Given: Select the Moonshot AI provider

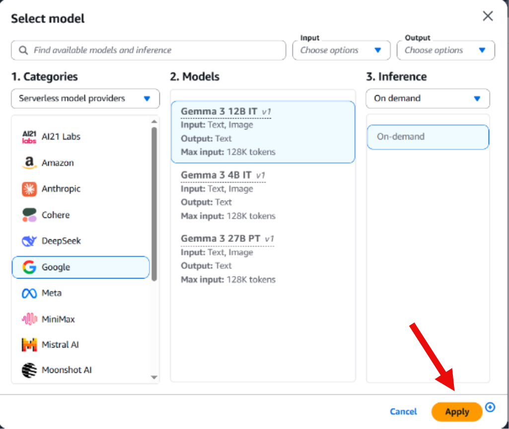Looking at the screenshot, I should coord(80,370).
